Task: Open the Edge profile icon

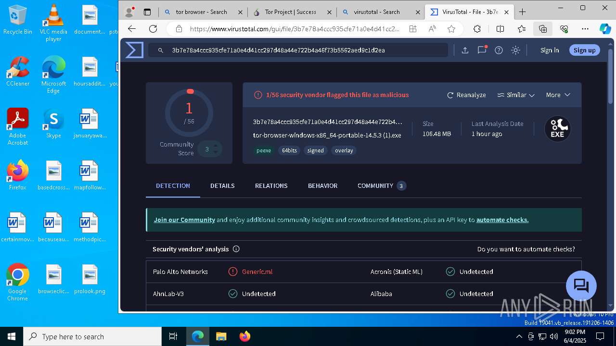Action: tap(129, 12)
